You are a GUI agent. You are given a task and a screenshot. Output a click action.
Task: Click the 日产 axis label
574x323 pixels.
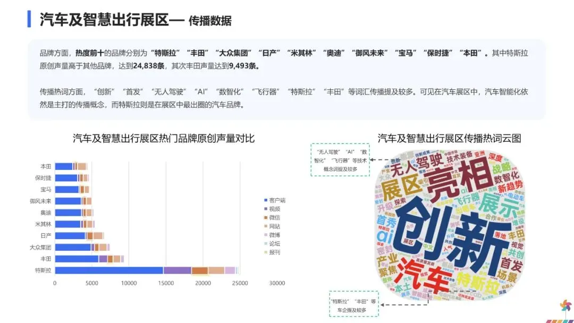tap(46, 235)
